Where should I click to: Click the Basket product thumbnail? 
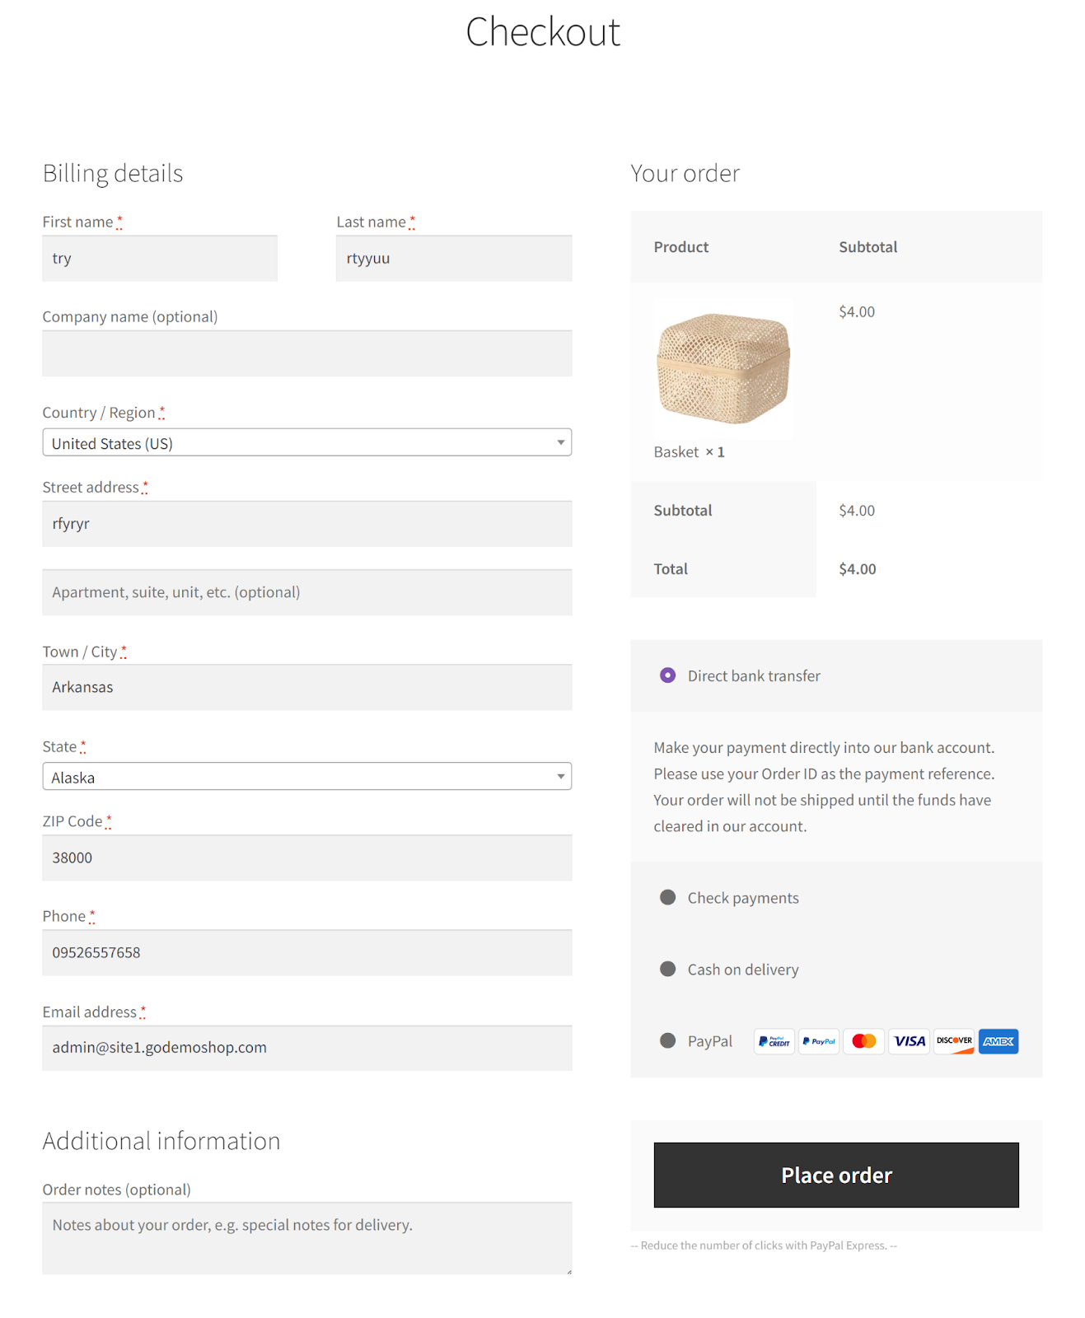(x=723, y=368)
